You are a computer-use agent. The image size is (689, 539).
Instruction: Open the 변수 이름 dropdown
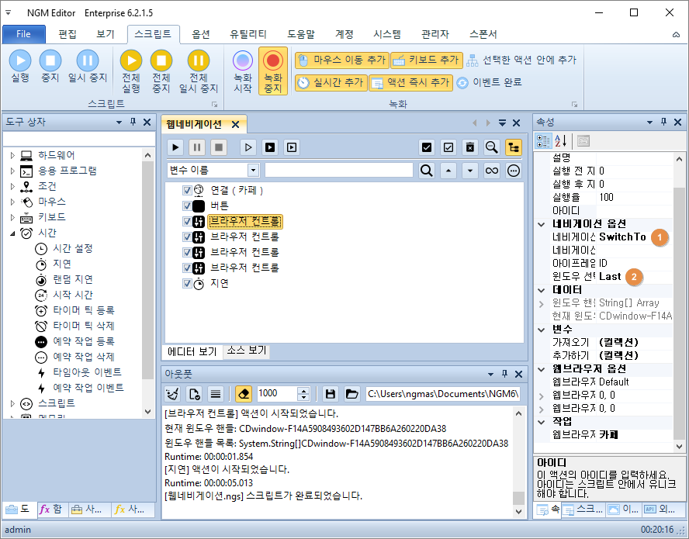(253, 171)
